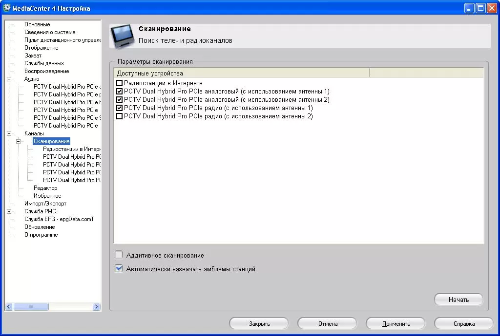
Task: Open Основные settings in tree
Action: [37, 24]
